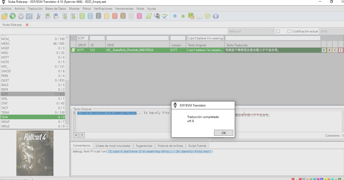Toggle the C status button on SCPT row
The height and width of the screenshot is (180, 344).
[335, 50]
